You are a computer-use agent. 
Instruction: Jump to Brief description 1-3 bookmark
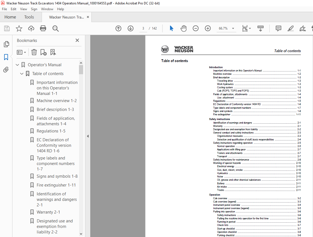(55, 110)
